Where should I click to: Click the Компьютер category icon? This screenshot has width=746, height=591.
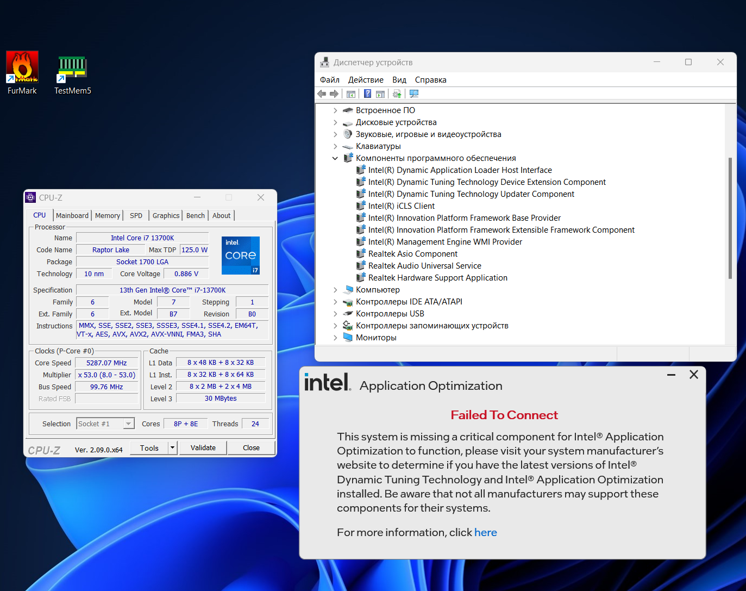[348, 290]
